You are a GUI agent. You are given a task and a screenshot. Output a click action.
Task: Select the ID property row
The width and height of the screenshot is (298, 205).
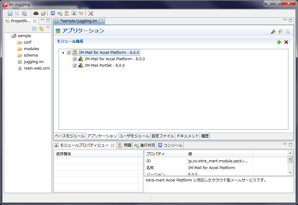click(216, 161)
